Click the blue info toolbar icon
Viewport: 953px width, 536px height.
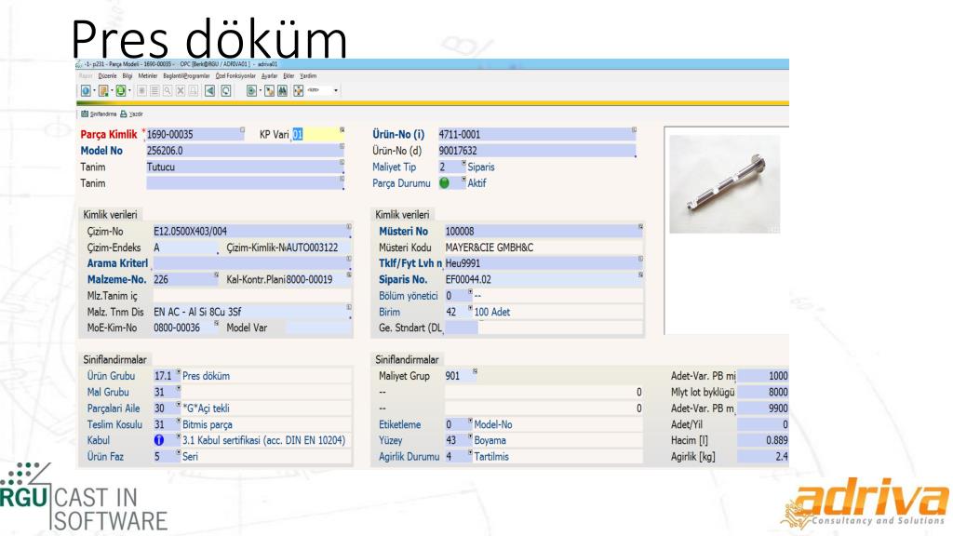[x=86, y=90]
